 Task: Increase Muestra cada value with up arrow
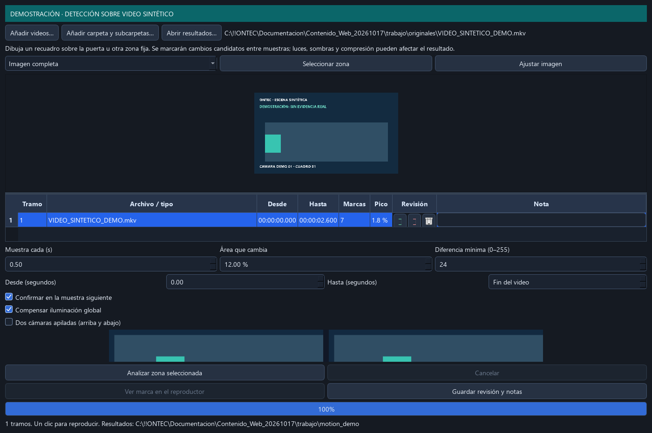click(213, 261)
